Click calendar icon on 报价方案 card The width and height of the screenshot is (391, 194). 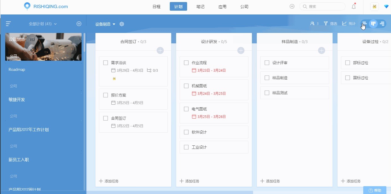(x=113, y=103)
